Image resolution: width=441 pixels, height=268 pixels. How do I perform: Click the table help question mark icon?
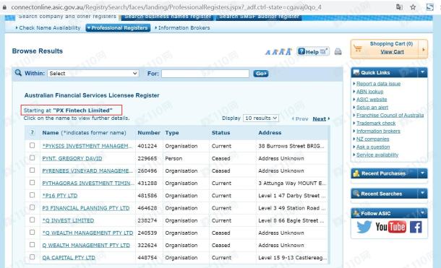tap(32, 132)
